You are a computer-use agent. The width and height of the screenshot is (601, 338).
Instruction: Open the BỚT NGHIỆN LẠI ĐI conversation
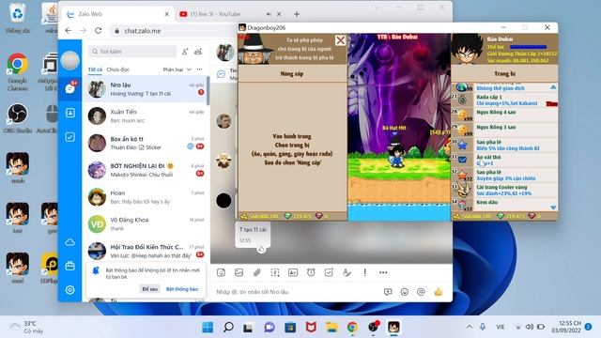[x=146, y=170]
